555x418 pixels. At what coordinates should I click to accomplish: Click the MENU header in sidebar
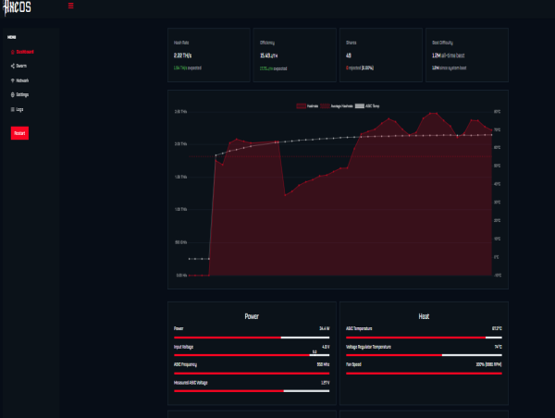pyautogui.click(x=12, y=37)
